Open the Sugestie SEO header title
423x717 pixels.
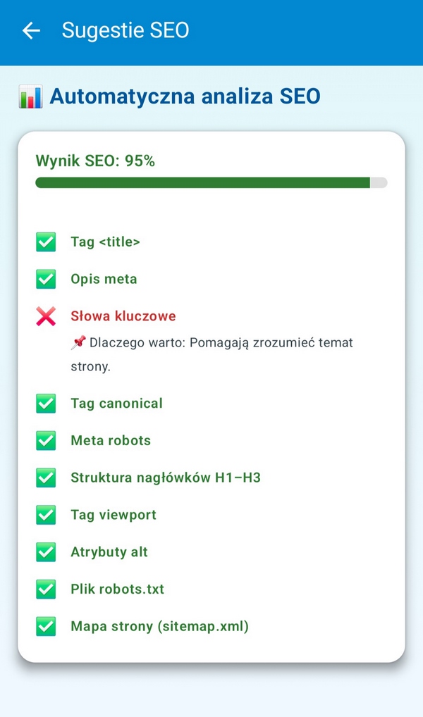click(x=125, y=30)
